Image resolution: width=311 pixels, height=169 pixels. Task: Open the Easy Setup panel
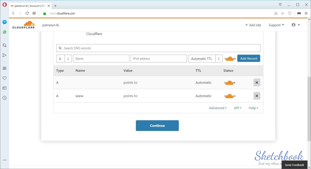click(306, 13)
